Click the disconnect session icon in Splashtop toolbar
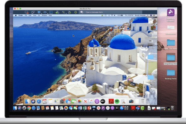 (x=26, y=12)
